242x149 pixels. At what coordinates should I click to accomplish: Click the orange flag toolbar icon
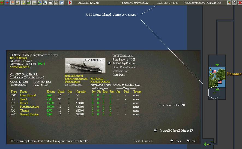[x=13, y=2]
